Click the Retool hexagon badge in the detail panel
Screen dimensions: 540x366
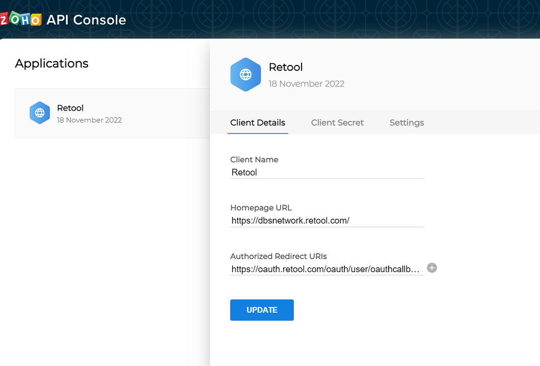coord(246,74)
